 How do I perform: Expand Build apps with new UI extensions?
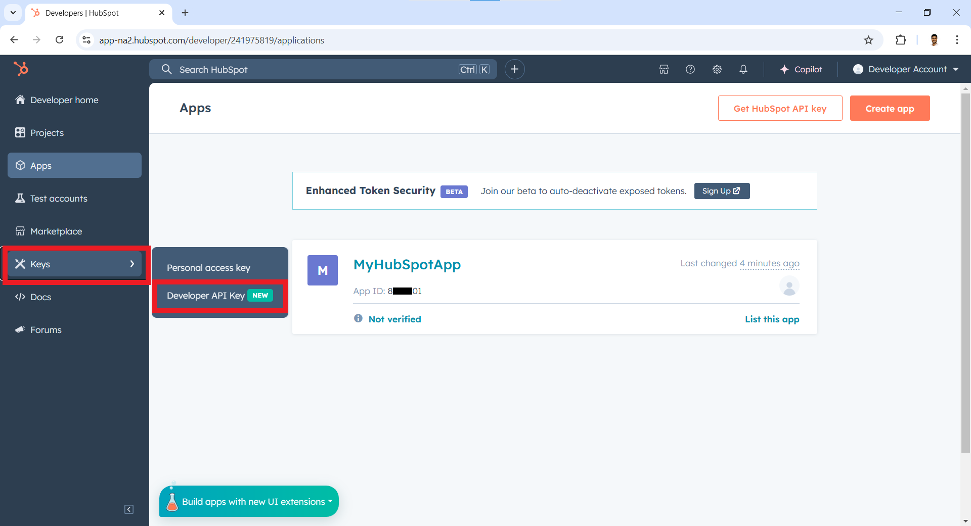tap(249, 501)
